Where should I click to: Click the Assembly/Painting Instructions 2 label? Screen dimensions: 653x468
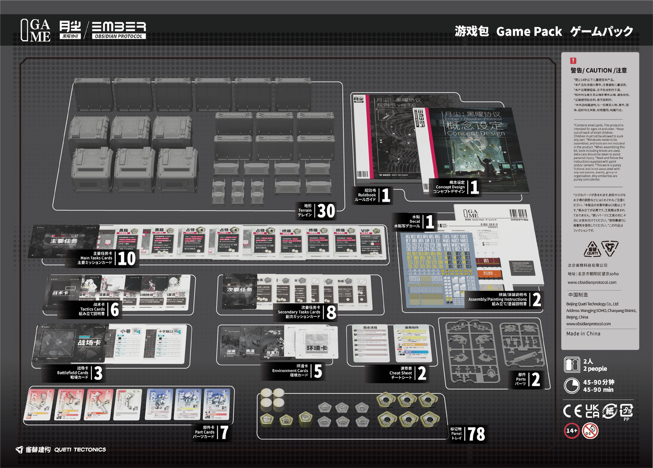504,299
